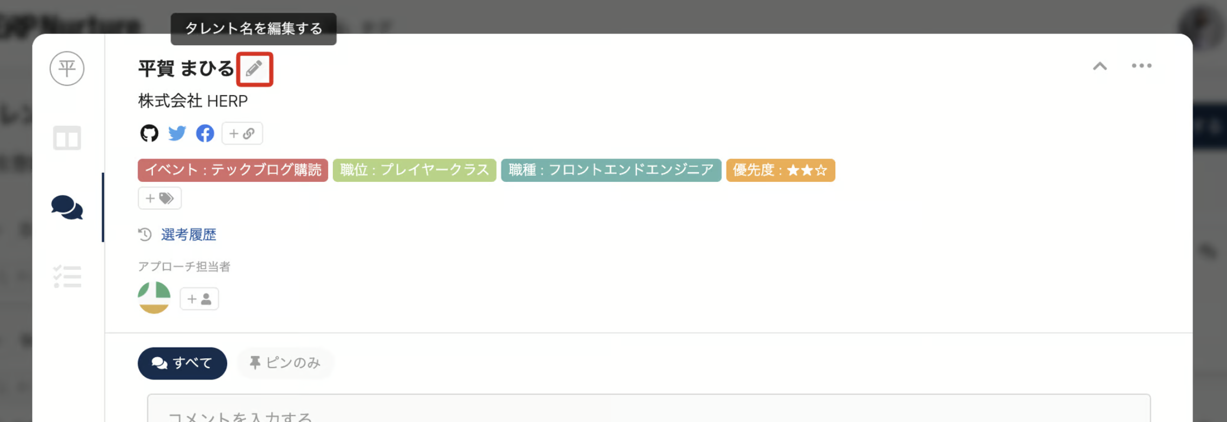Screen dimensions: 1227x422
Task: Open the comments panel in the sidebar
Action: tap(67, 208)
